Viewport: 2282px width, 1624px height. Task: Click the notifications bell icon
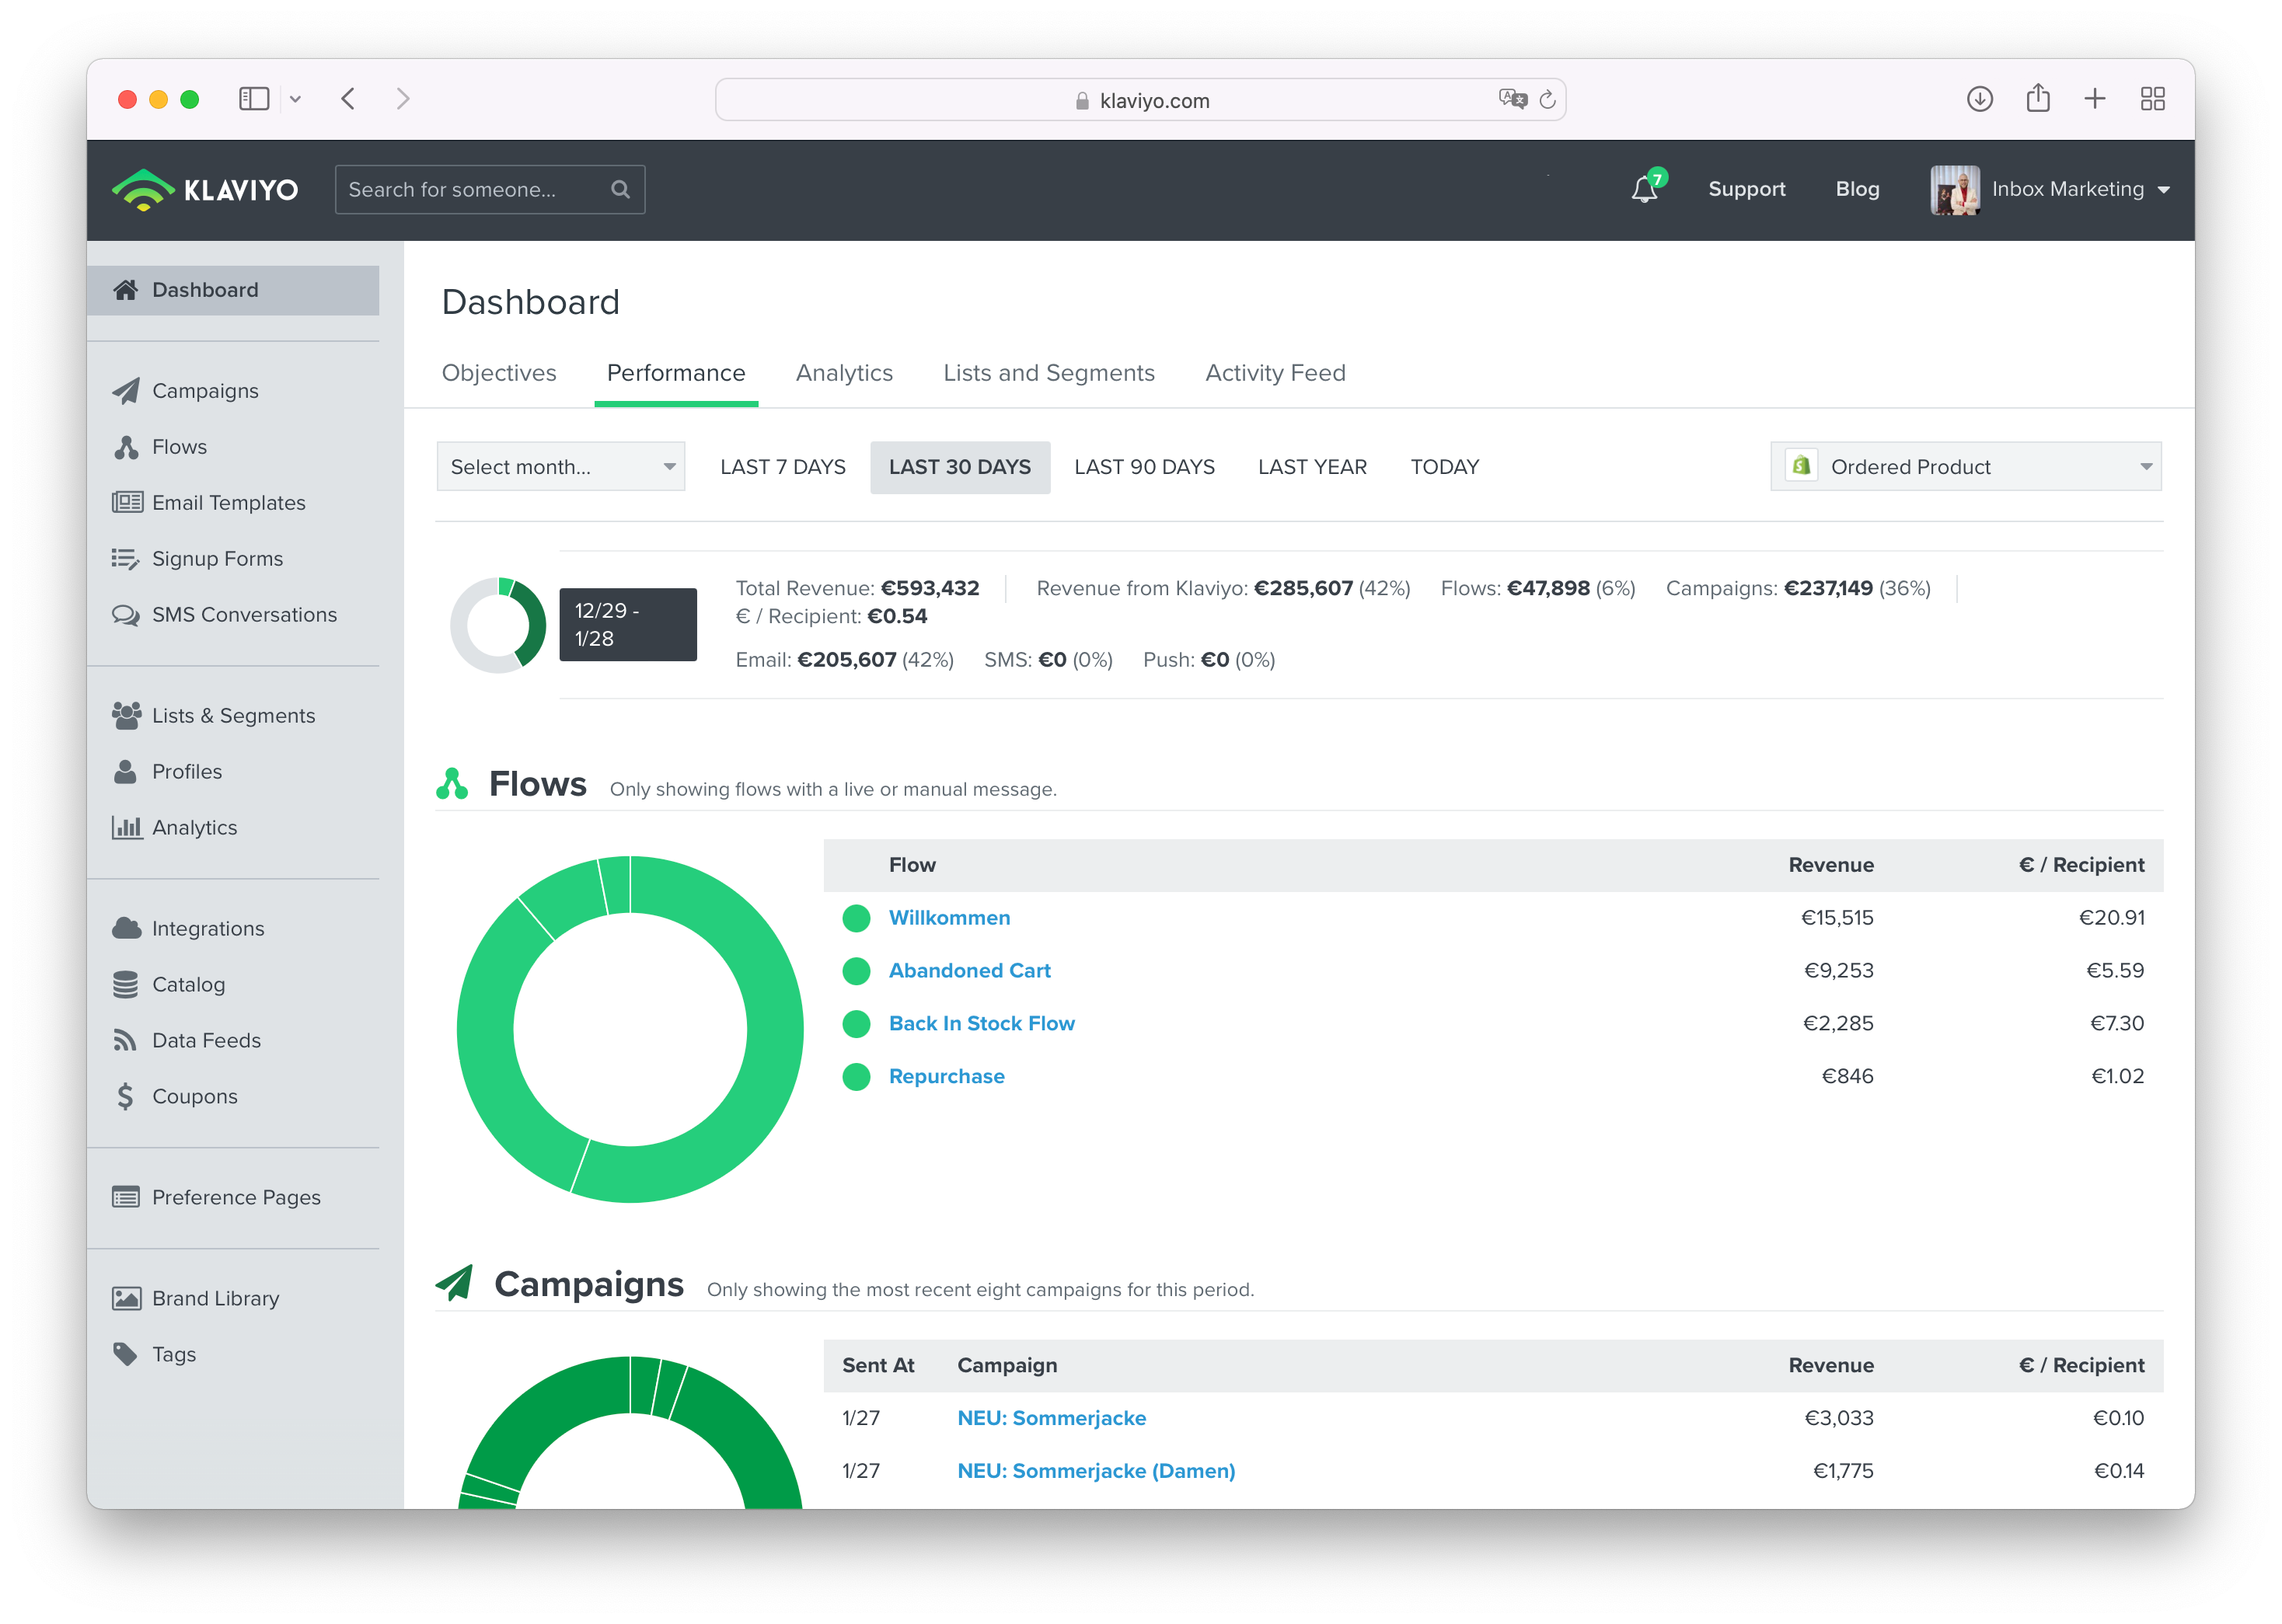[1643, 189]
